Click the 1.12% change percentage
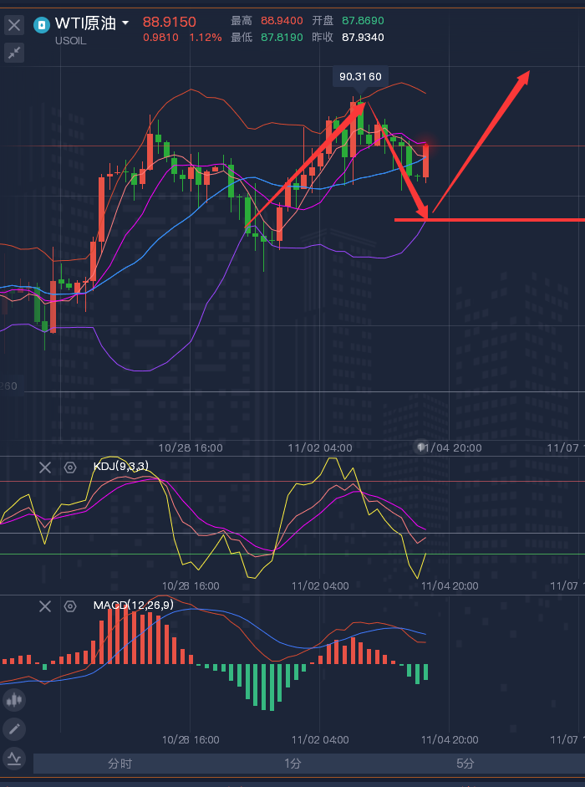This screenshot has height=787, width=585. (x=206, y=38)
